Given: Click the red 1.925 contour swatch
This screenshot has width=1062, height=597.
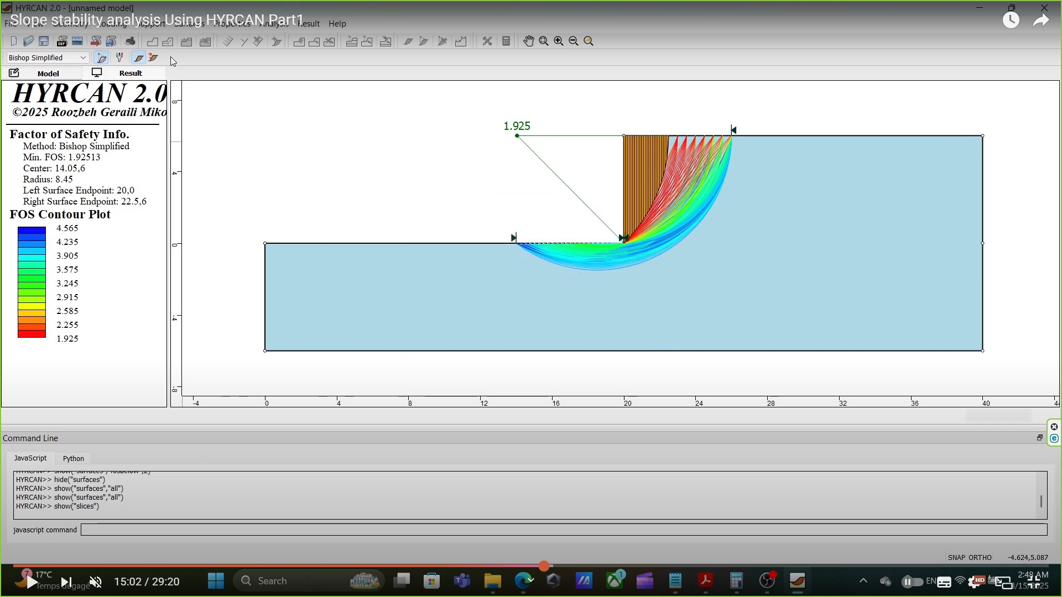Looking at the screenshot, I should pos(32,334).
